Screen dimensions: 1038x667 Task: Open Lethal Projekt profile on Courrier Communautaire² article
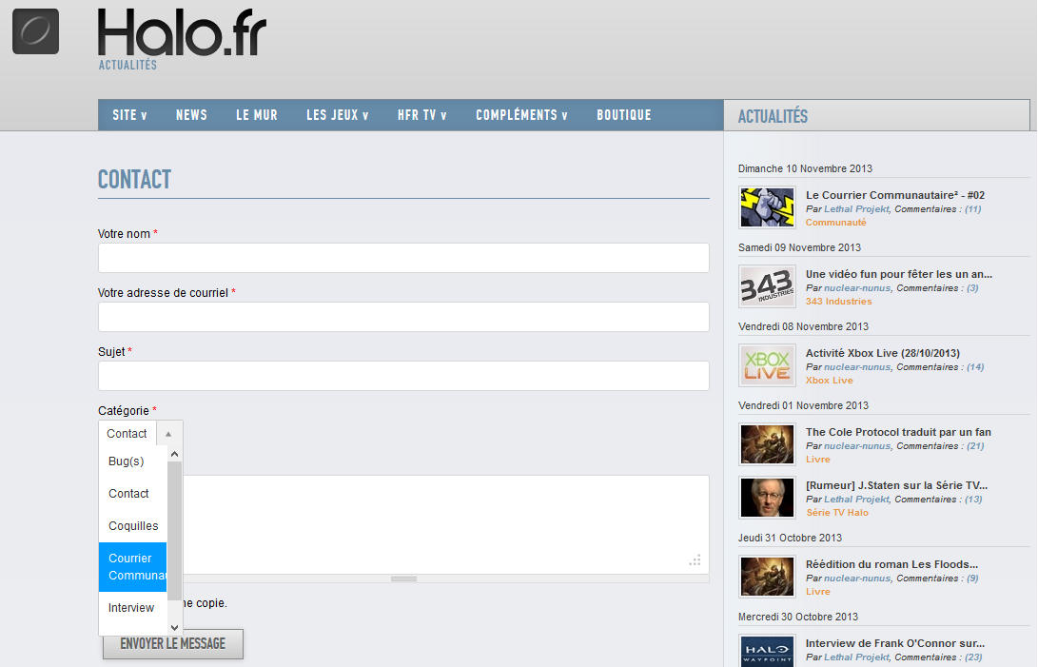pyautogui.click(x=856, y=209)
